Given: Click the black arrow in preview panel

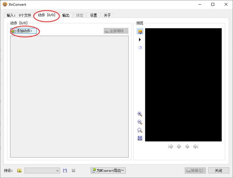Looking at the screenshot, I should click(x=140, y=40).
